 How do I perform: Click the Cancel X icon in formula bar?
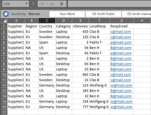(x=42, y=4)
